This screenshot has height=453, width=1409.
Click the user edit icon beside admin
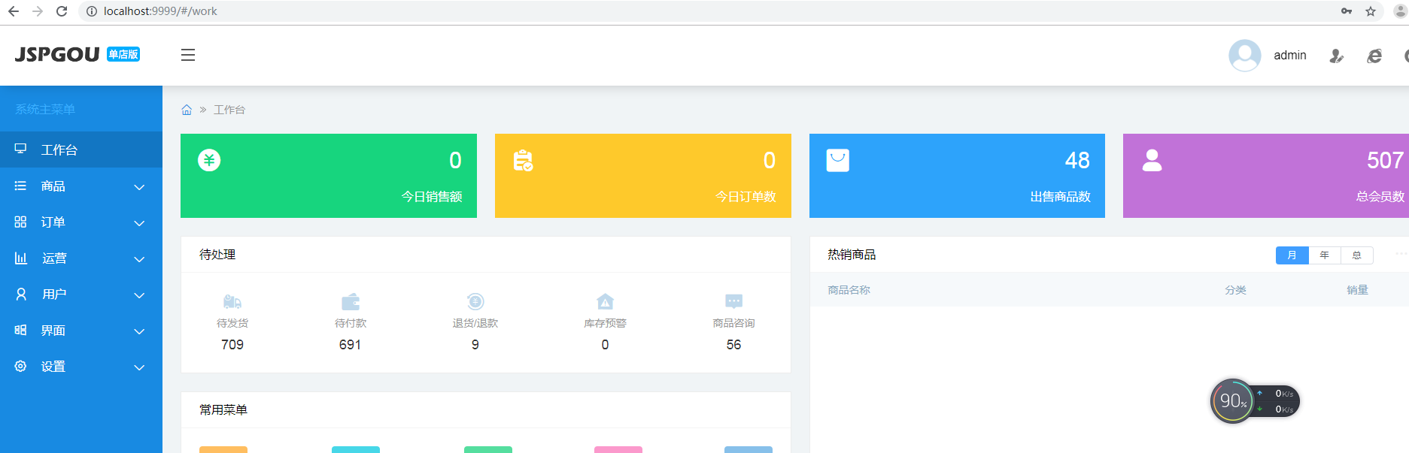tap(1336, 56)
